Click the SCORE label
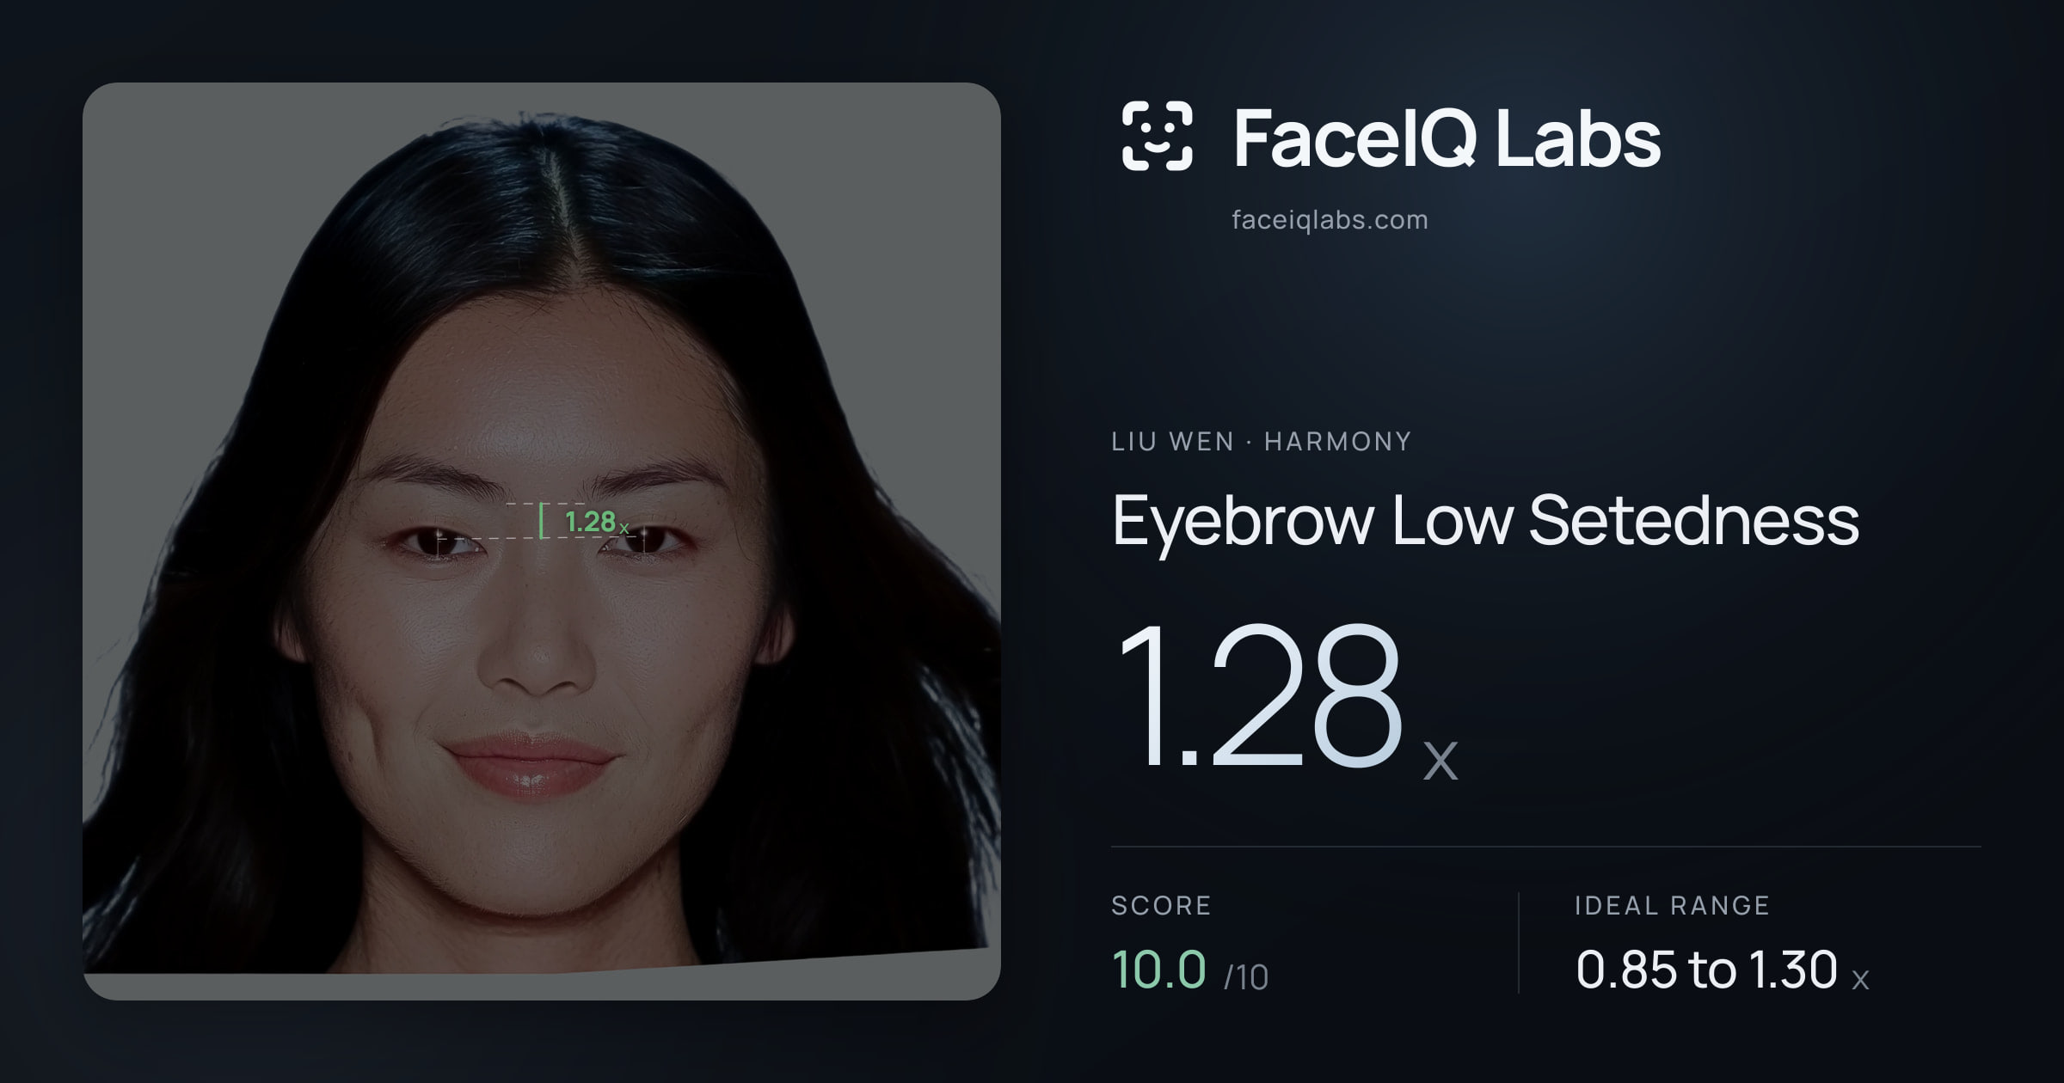2064x1083 pixels. (x=1161, y=905)
